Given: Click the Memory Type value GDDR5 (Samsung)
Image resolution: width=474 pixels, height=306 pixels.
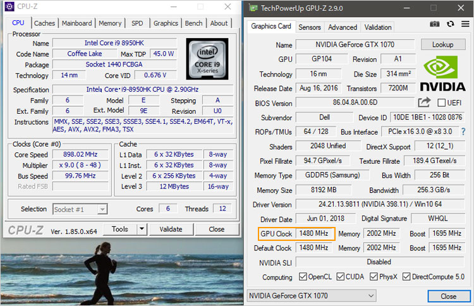Looking at the screenshot, I should click(332, 175).
